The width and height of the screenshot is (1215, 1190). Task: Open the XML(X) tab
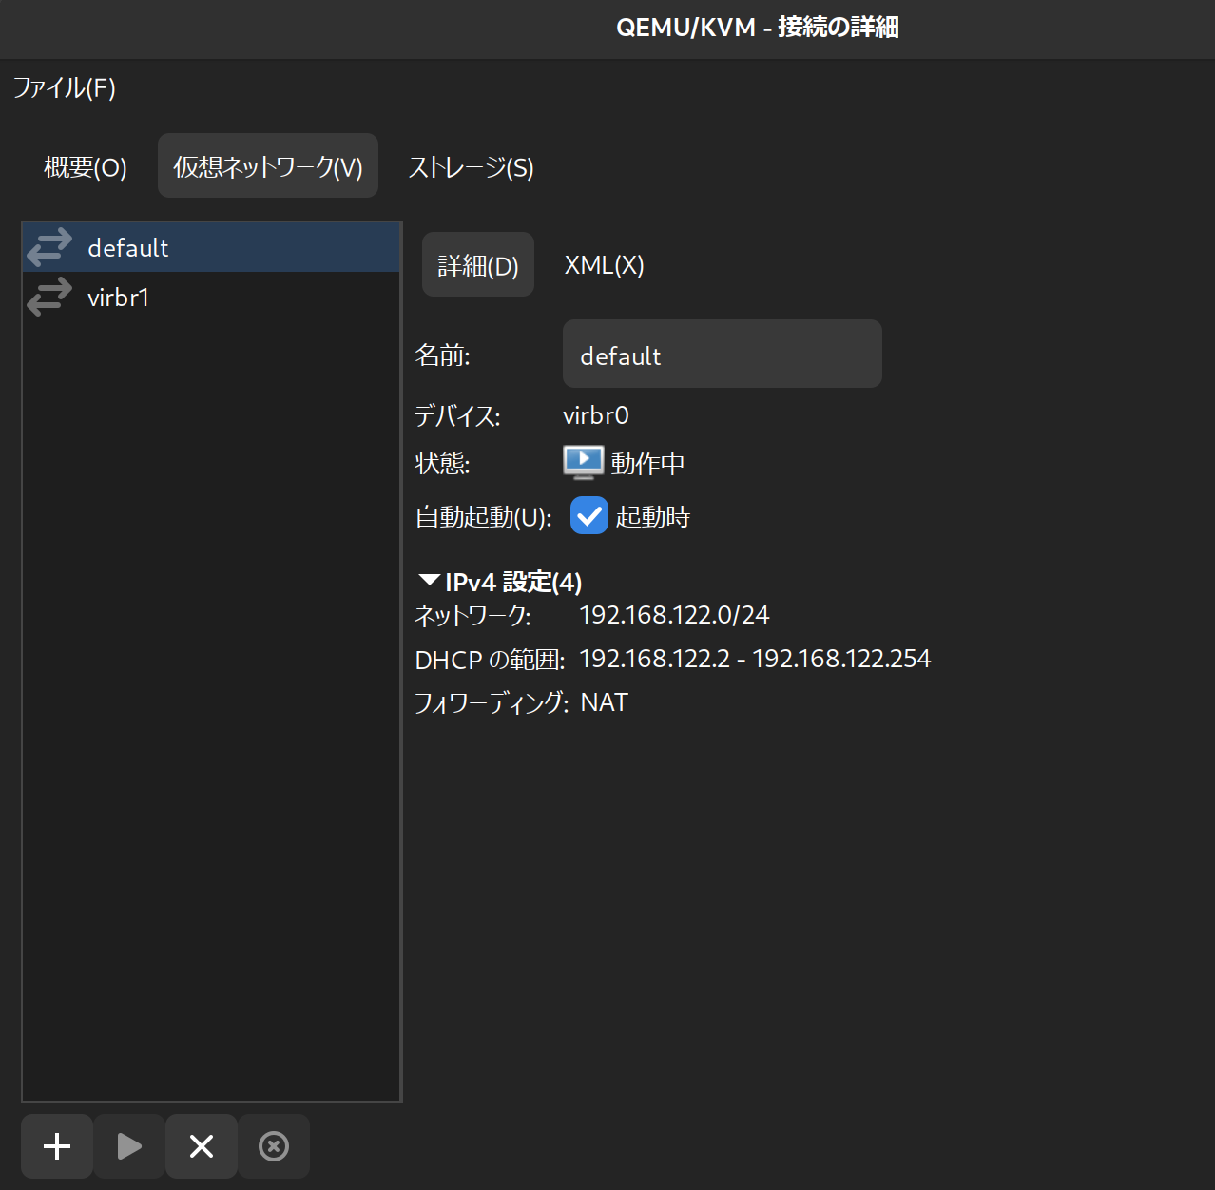point(604,265)
